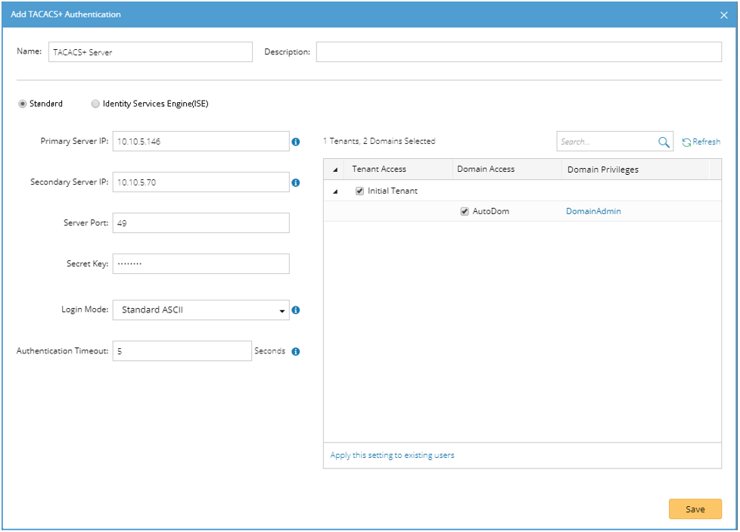
Task: Toggle the AutoDom domain checkbox
Action: [x=465, y=212]
